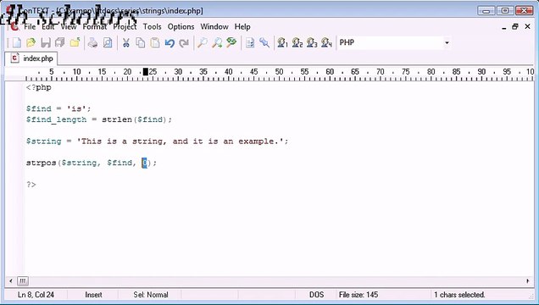The width and height of the screenshot is (539, 305).
Task: Open the Project menu
Action: click(x=125, y=26)
